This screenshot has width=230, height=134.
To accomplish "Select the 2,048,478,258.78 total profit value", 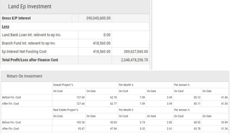I will [x=130, y=60].
